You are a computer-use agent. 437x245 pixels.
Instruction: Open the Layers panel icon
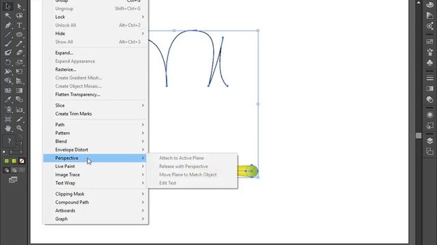(429, 141)
